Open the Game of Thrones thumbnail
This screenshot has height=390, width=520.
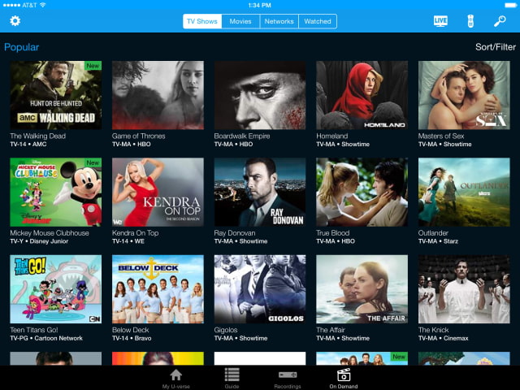[158, 95]
